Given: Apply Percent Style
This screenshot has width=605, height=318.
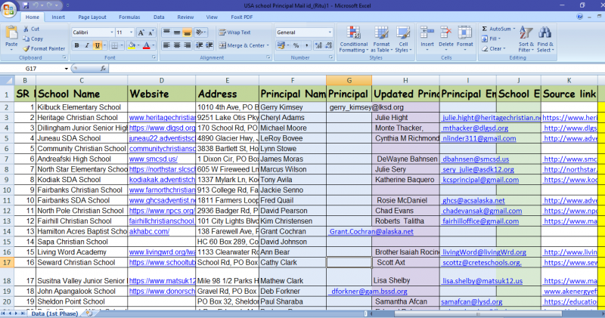Looking at the screenshot, I should tap(296, 45).
